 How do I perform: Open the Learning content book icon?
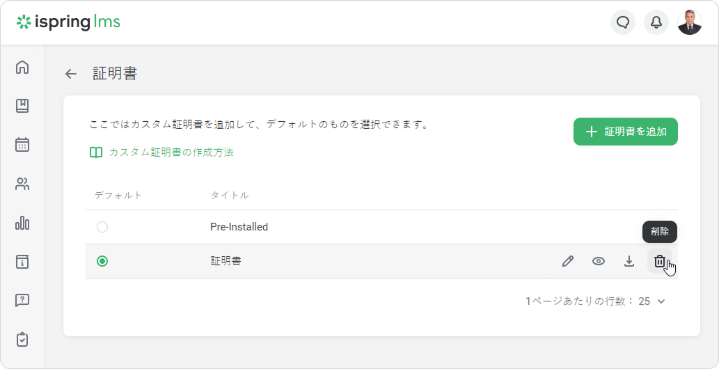(x=22, y=106)
